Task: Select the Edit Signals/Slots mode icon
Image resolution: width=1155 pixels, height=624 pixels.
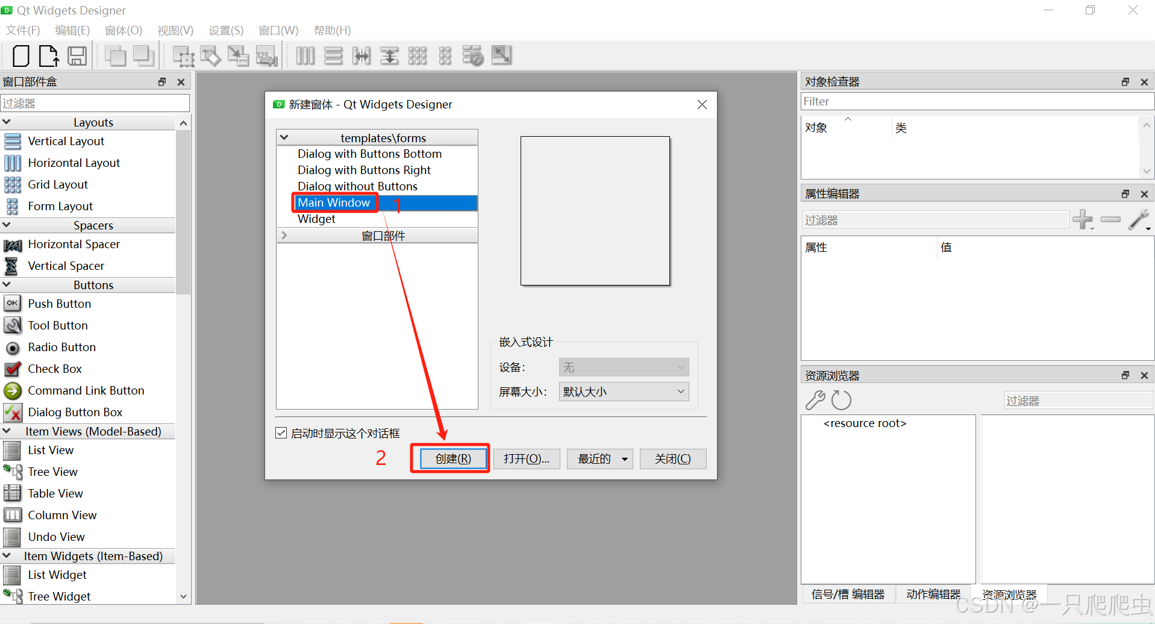Action: point(211,56)
